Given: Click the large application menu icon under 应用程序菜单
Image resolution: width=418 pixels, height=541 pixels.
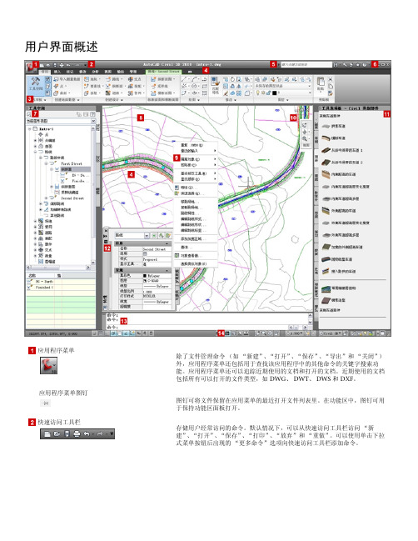Looking at the screenshot, I should (48, 365).
